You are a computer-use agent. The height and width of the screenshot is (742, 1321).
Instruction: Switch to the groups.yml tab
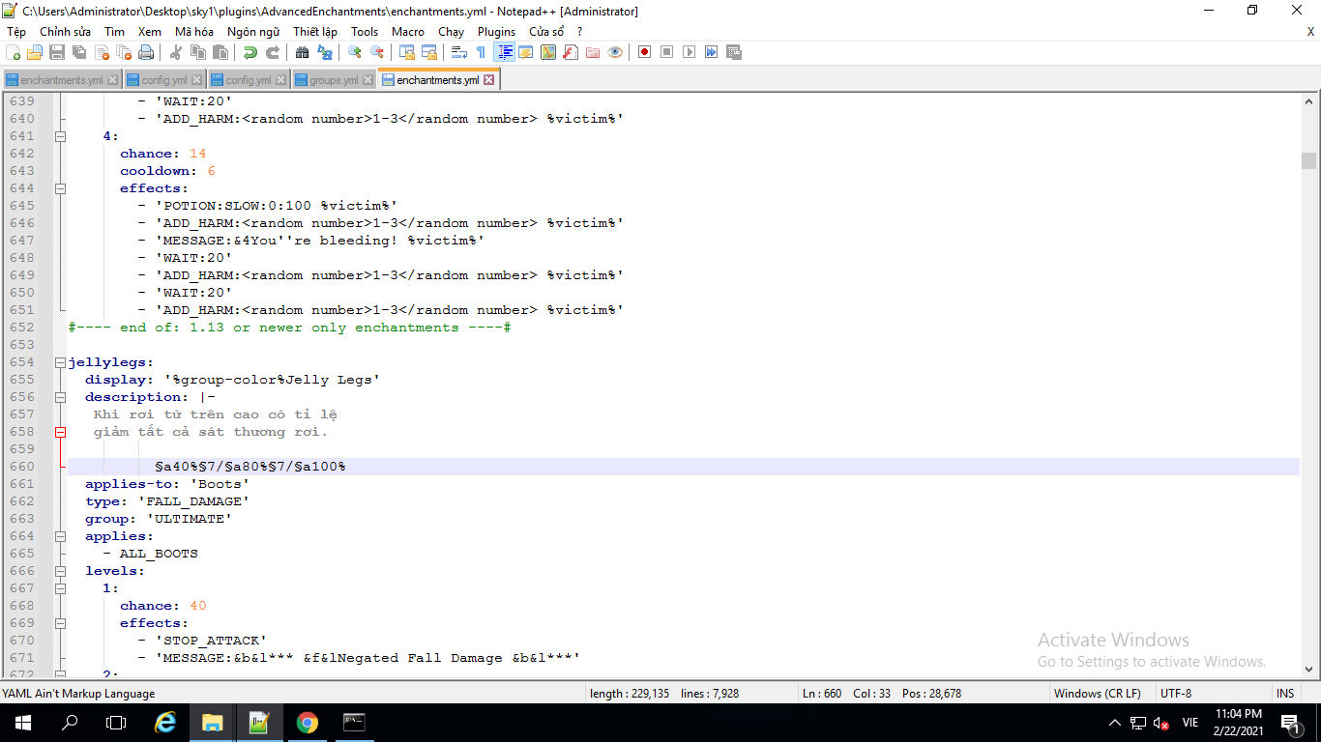pos(334,80)
